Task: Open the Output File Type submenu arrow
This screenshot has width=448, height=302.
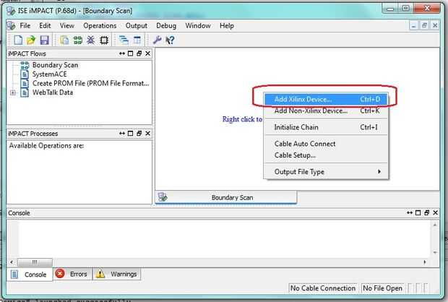Action: point(379,171)
